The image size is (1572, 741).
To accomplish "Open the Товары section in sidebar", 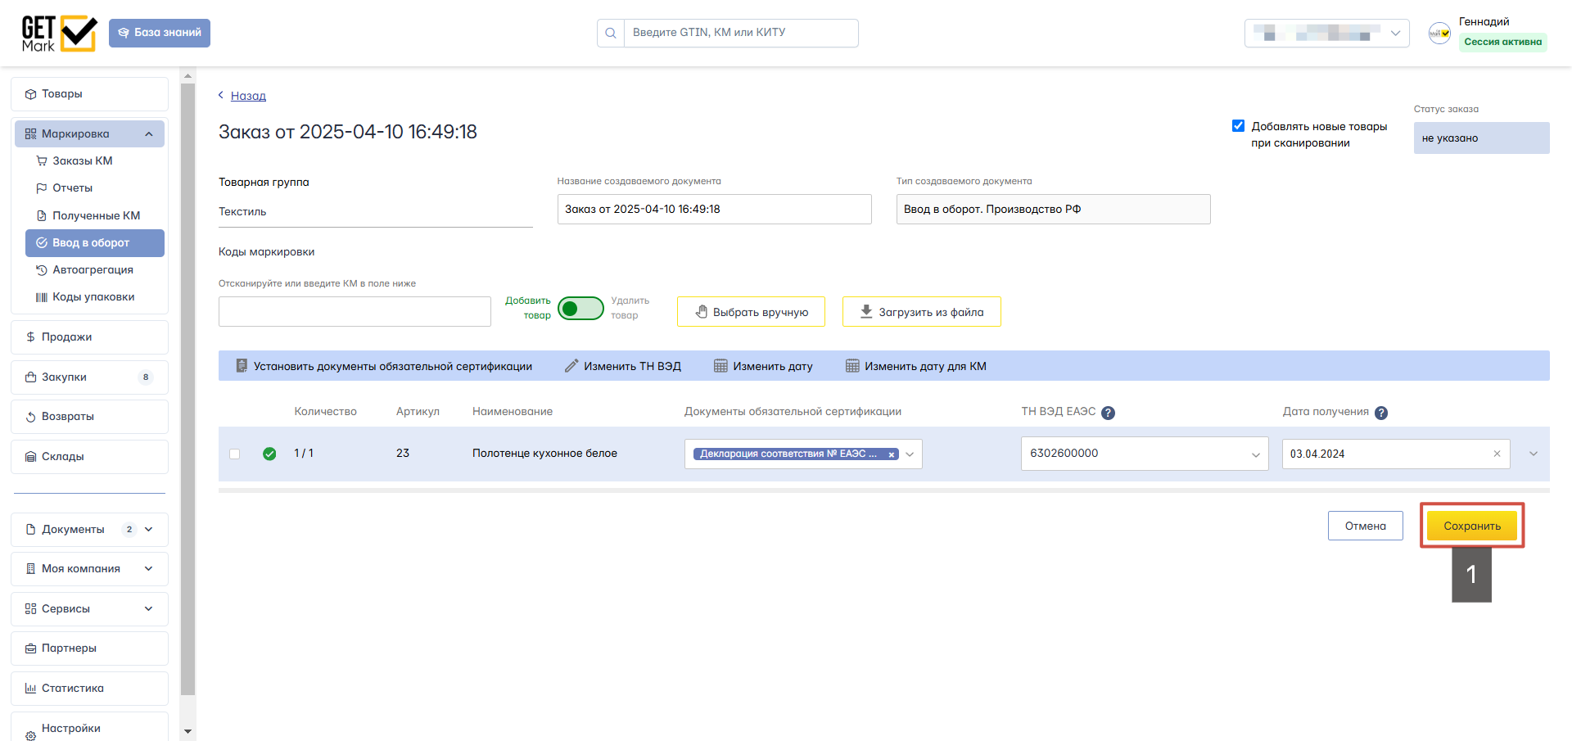I will point(89,94).
